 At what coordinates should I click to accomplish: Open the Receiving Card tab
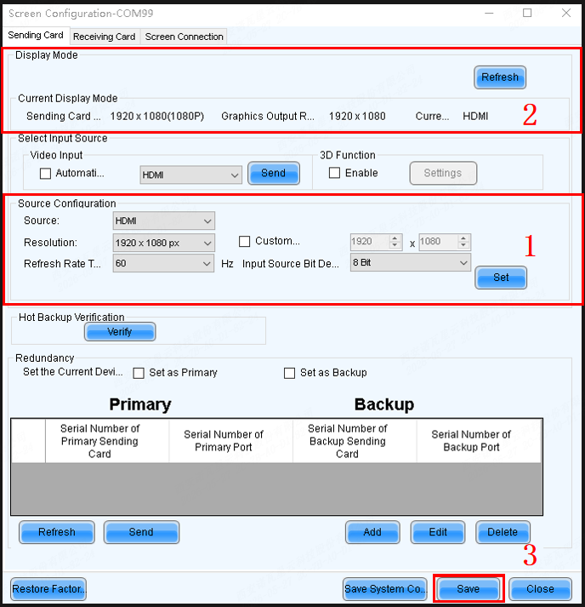[105, 37]
